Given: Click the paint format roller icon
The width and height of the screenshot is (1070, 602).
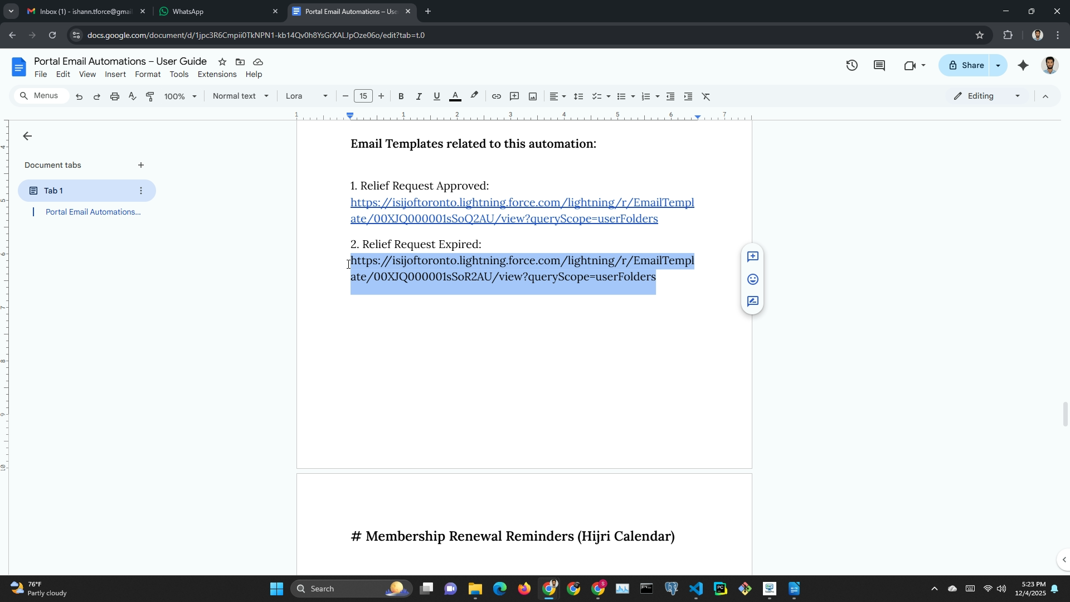Looking at the screenshot, I should click(150, 96).
